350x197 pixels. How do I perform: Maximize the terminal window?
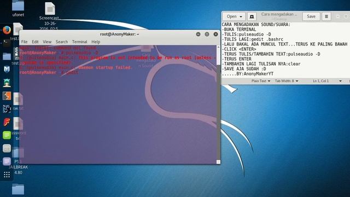207,34
